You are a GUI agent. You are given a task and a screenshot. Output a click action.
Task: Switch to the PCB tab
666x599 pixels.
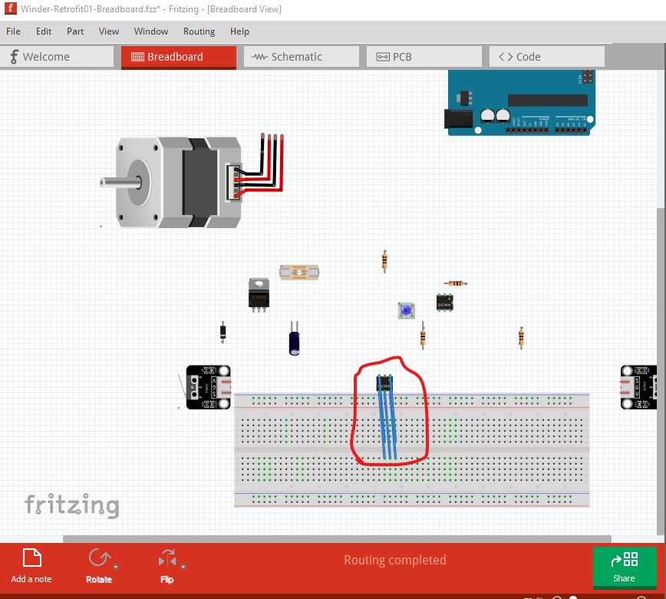pos(424,57)
